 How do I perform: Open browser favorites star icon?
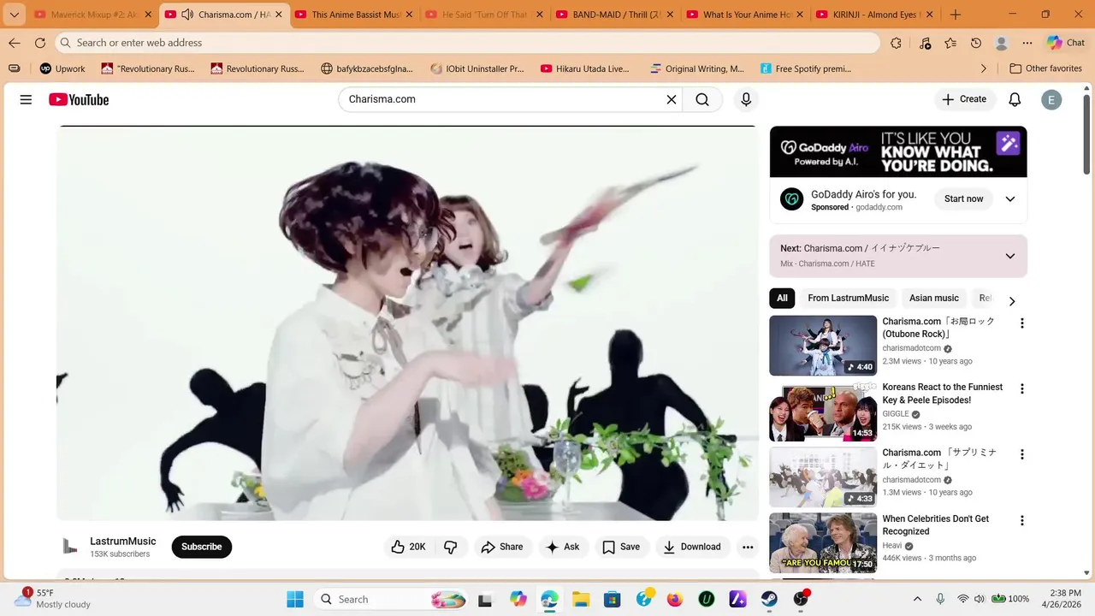950,43
